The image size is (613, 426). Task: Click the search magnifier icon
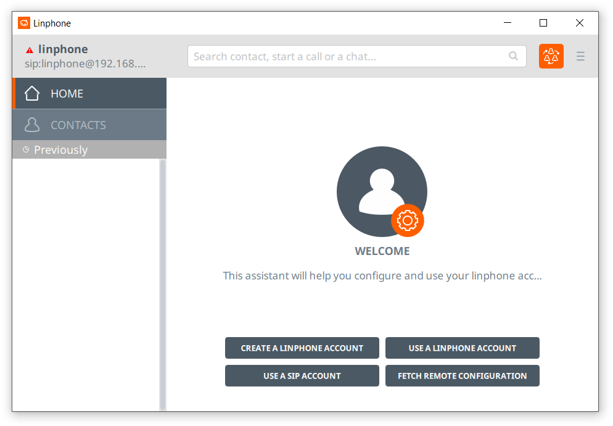(x=513, y=56)
